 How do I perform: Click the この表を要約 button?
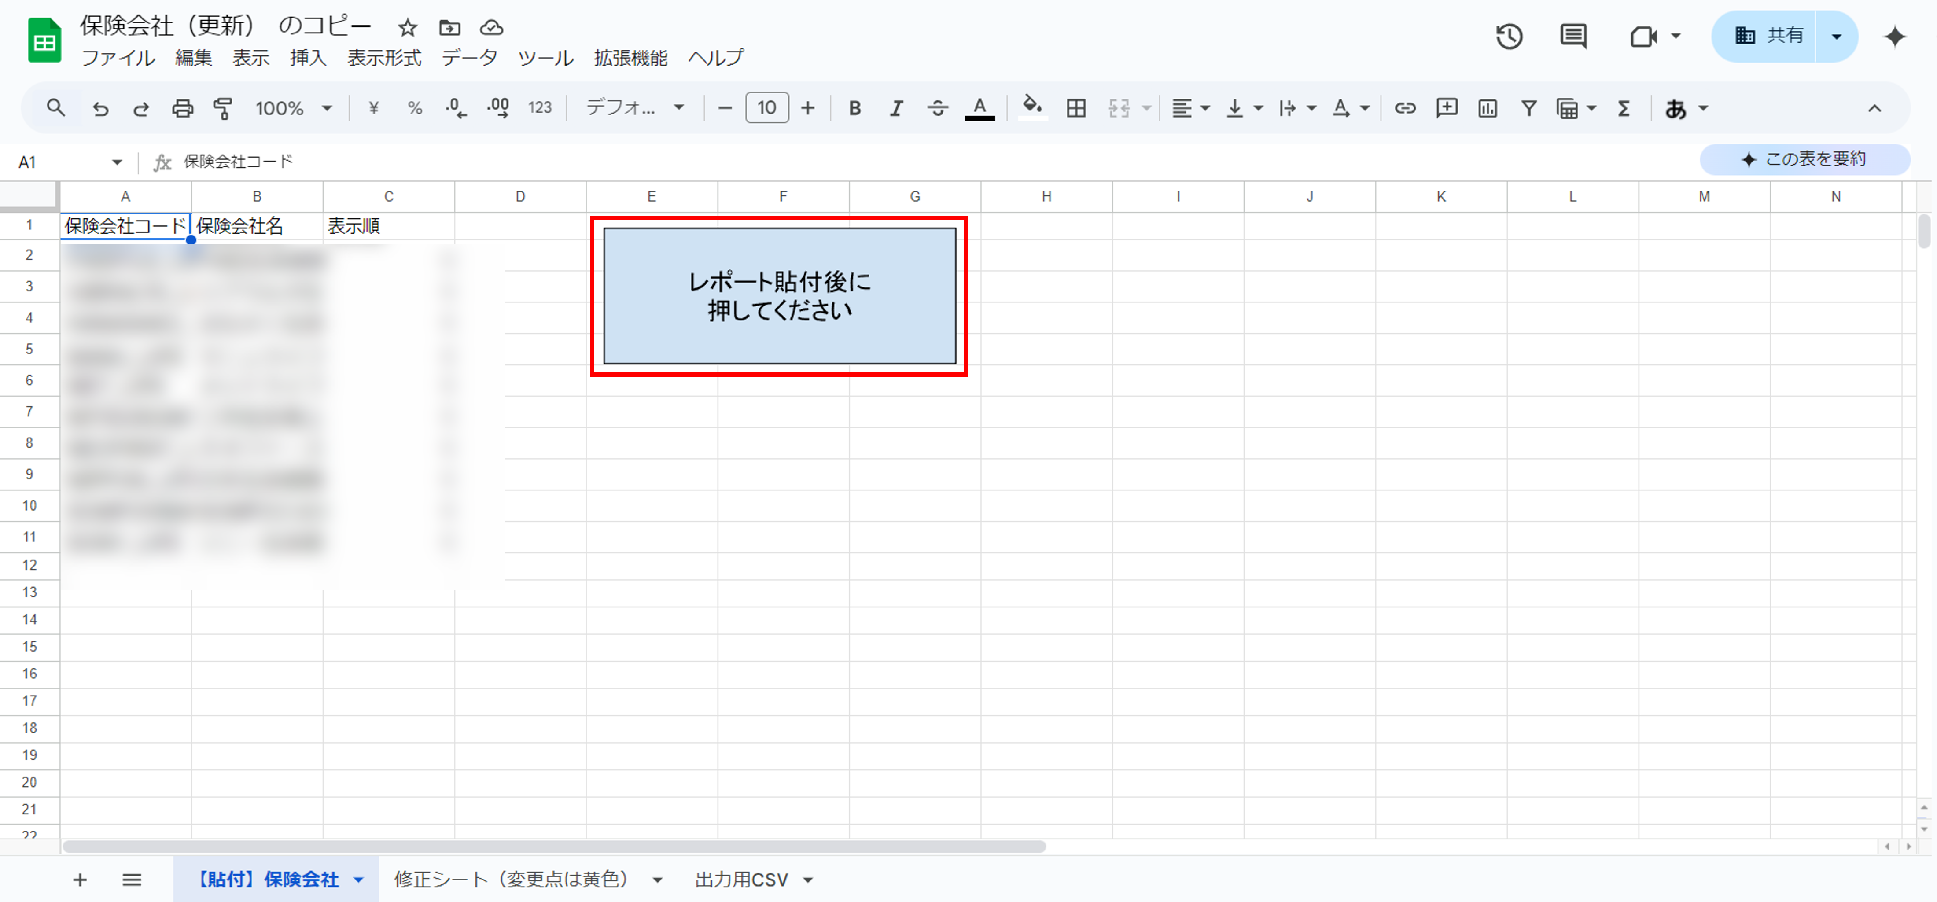(1804, 159)
